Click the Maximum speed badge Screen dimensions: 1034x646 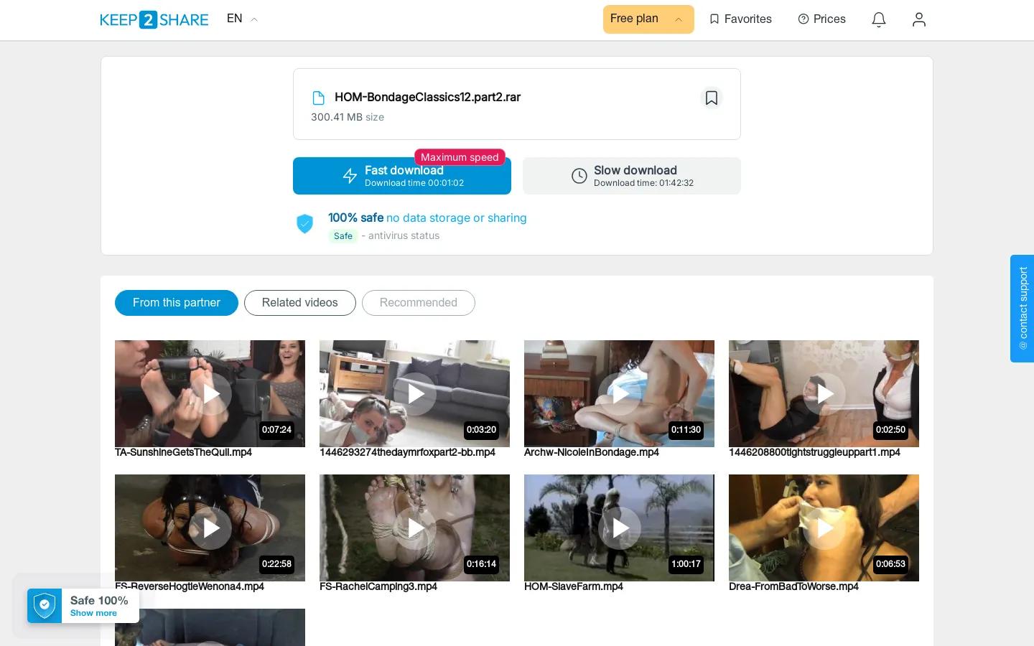pos(460,157)
